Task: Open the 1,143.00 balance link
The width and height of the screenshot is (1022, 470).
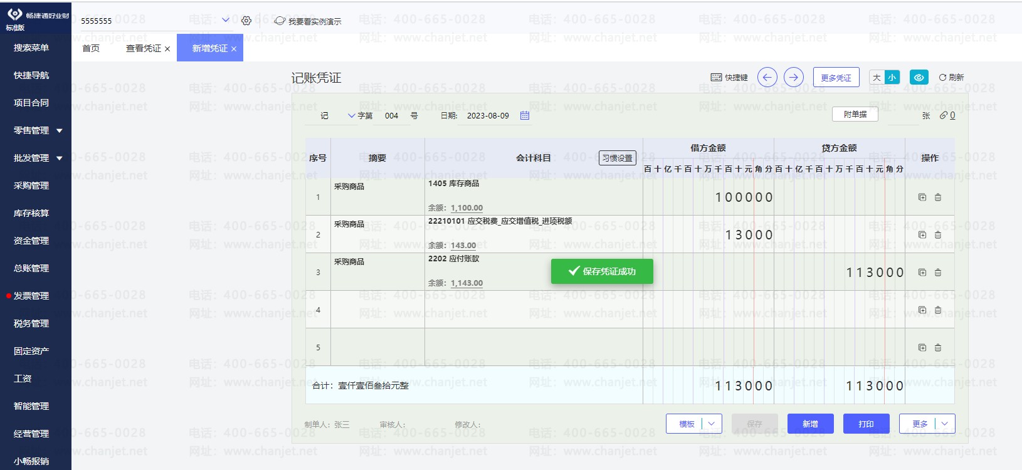Action: coord(466,283)
